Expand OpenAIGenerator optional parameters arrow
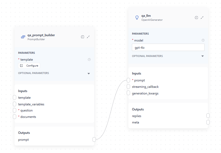The image size is (221, 153). coord(202,56)
